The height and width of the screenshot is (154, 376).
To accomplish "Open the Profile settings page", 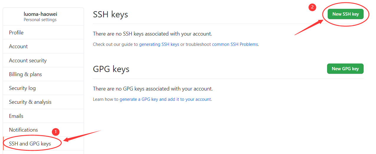I will (x=43, y=32).
